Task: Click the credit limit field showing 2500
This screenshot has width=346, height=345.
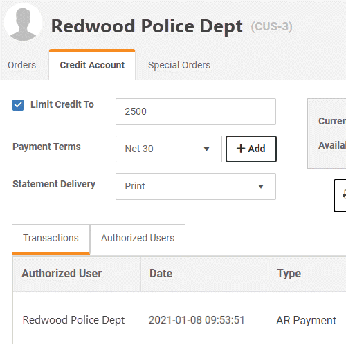Action: point(196,111)
